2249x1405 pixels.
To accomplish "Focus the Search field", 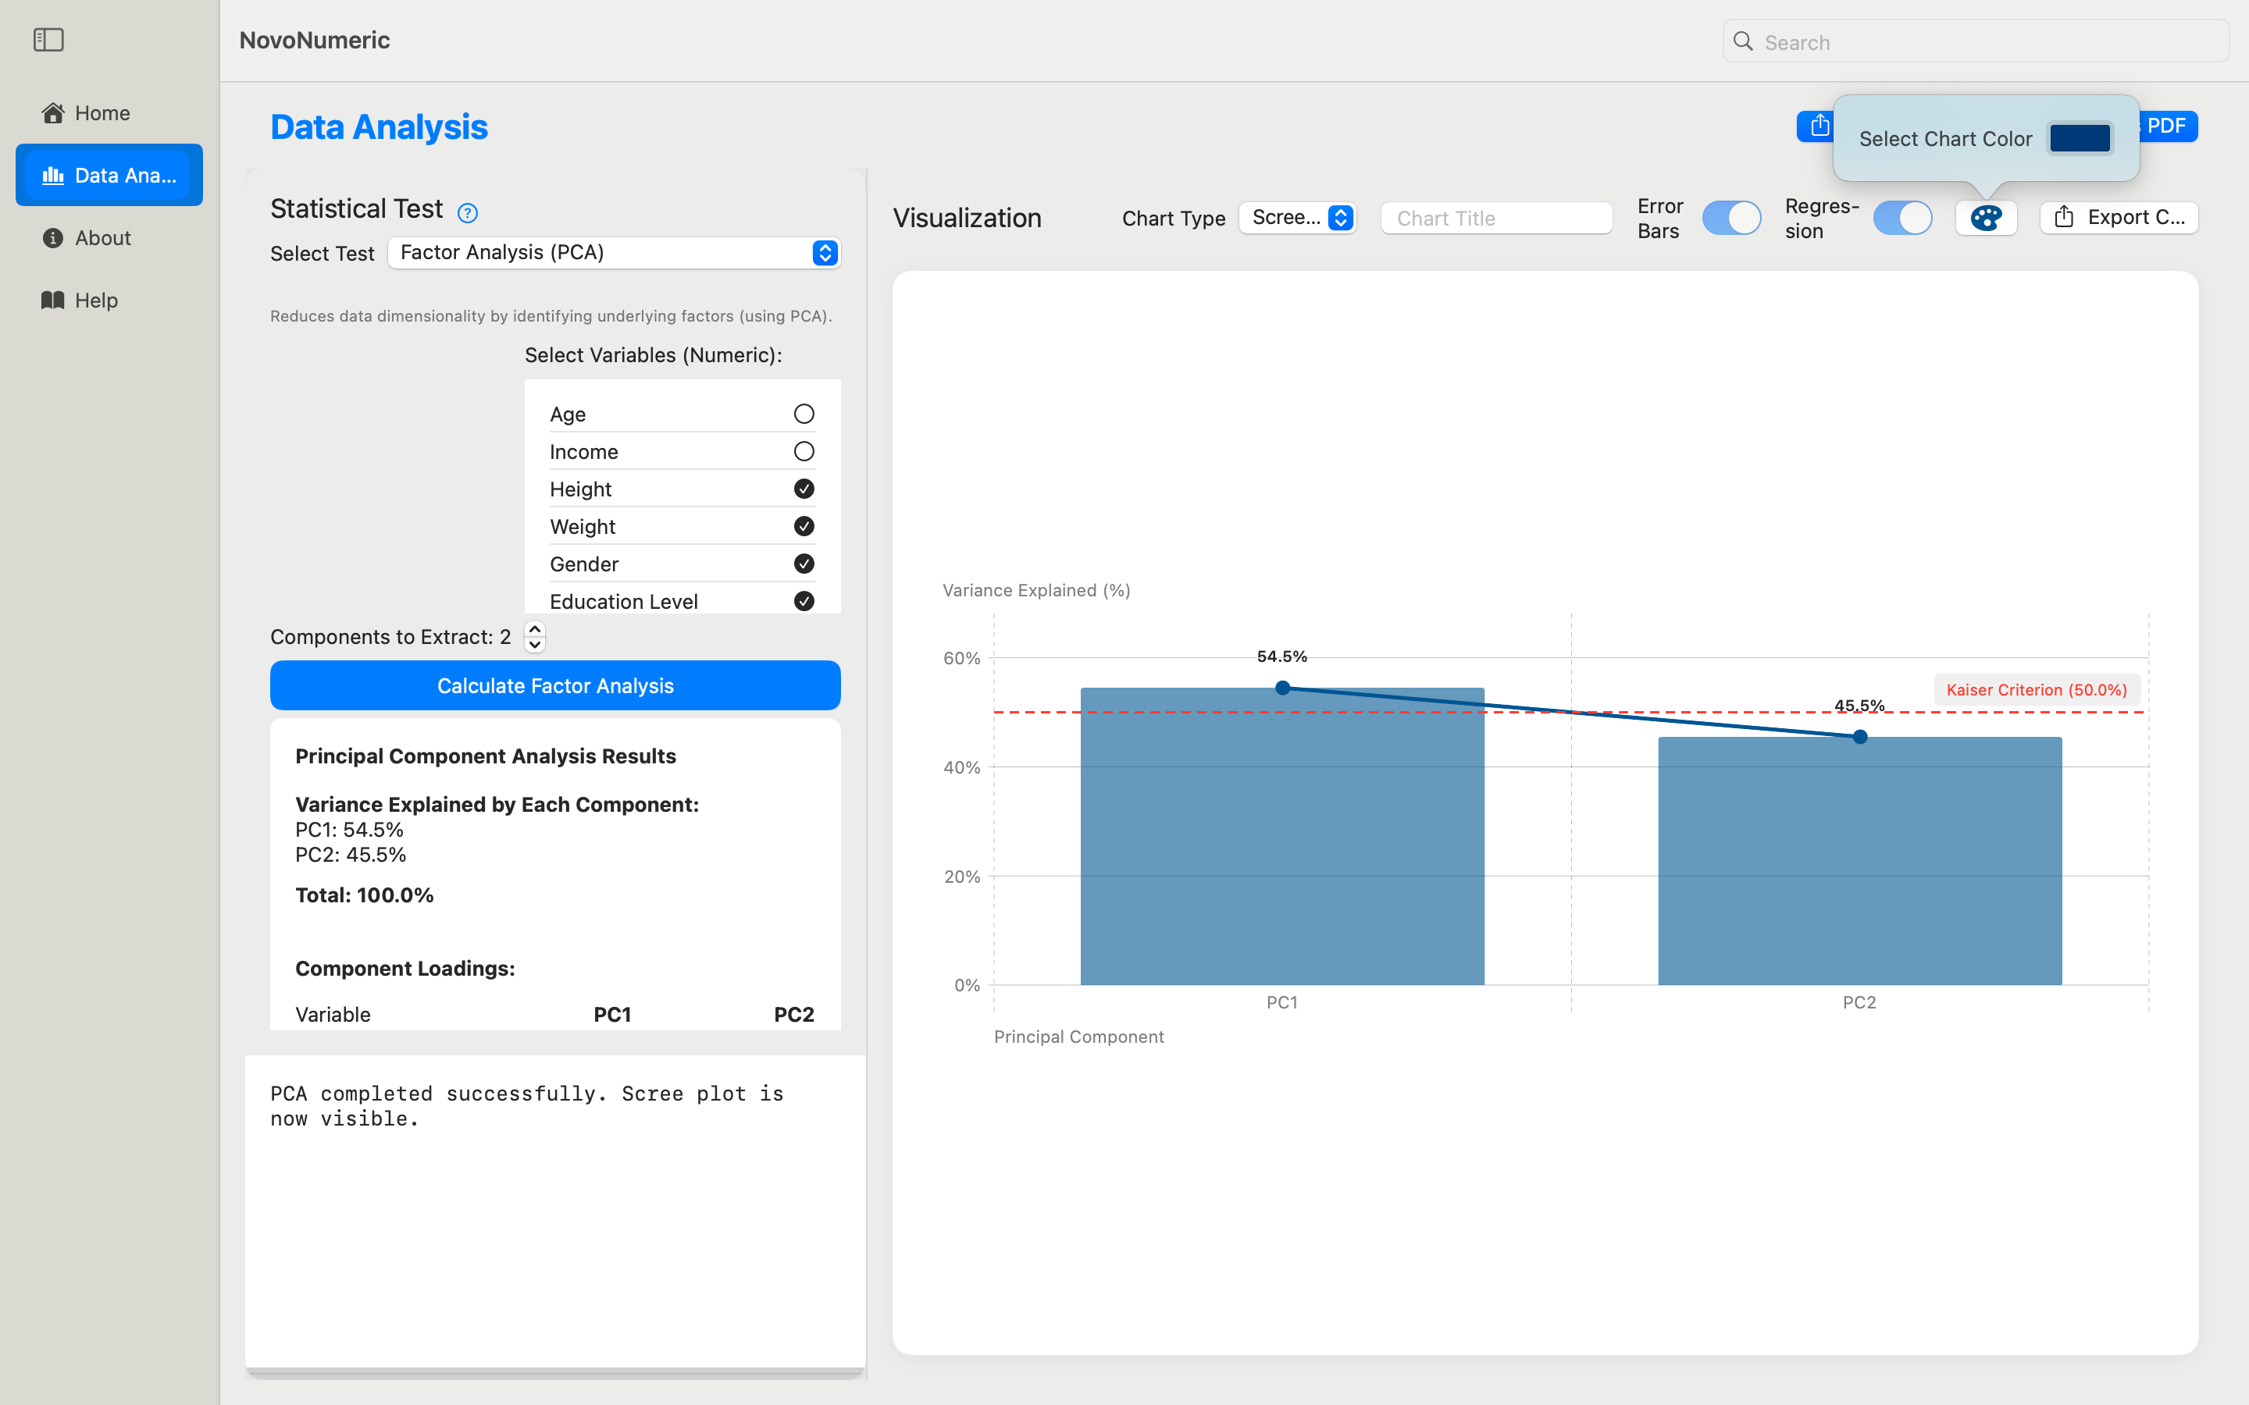I will [1976, 42].
